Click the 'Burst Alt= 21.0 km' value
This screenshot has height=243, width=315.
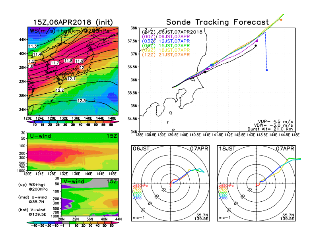pos(270,129)
